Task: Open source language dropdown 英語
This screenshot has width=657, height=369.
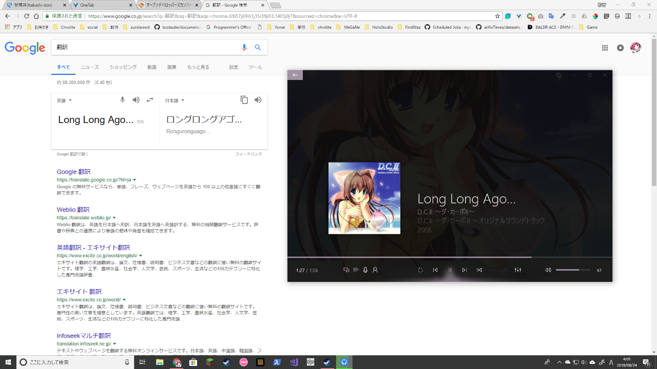Action: (x=64, y=100)
